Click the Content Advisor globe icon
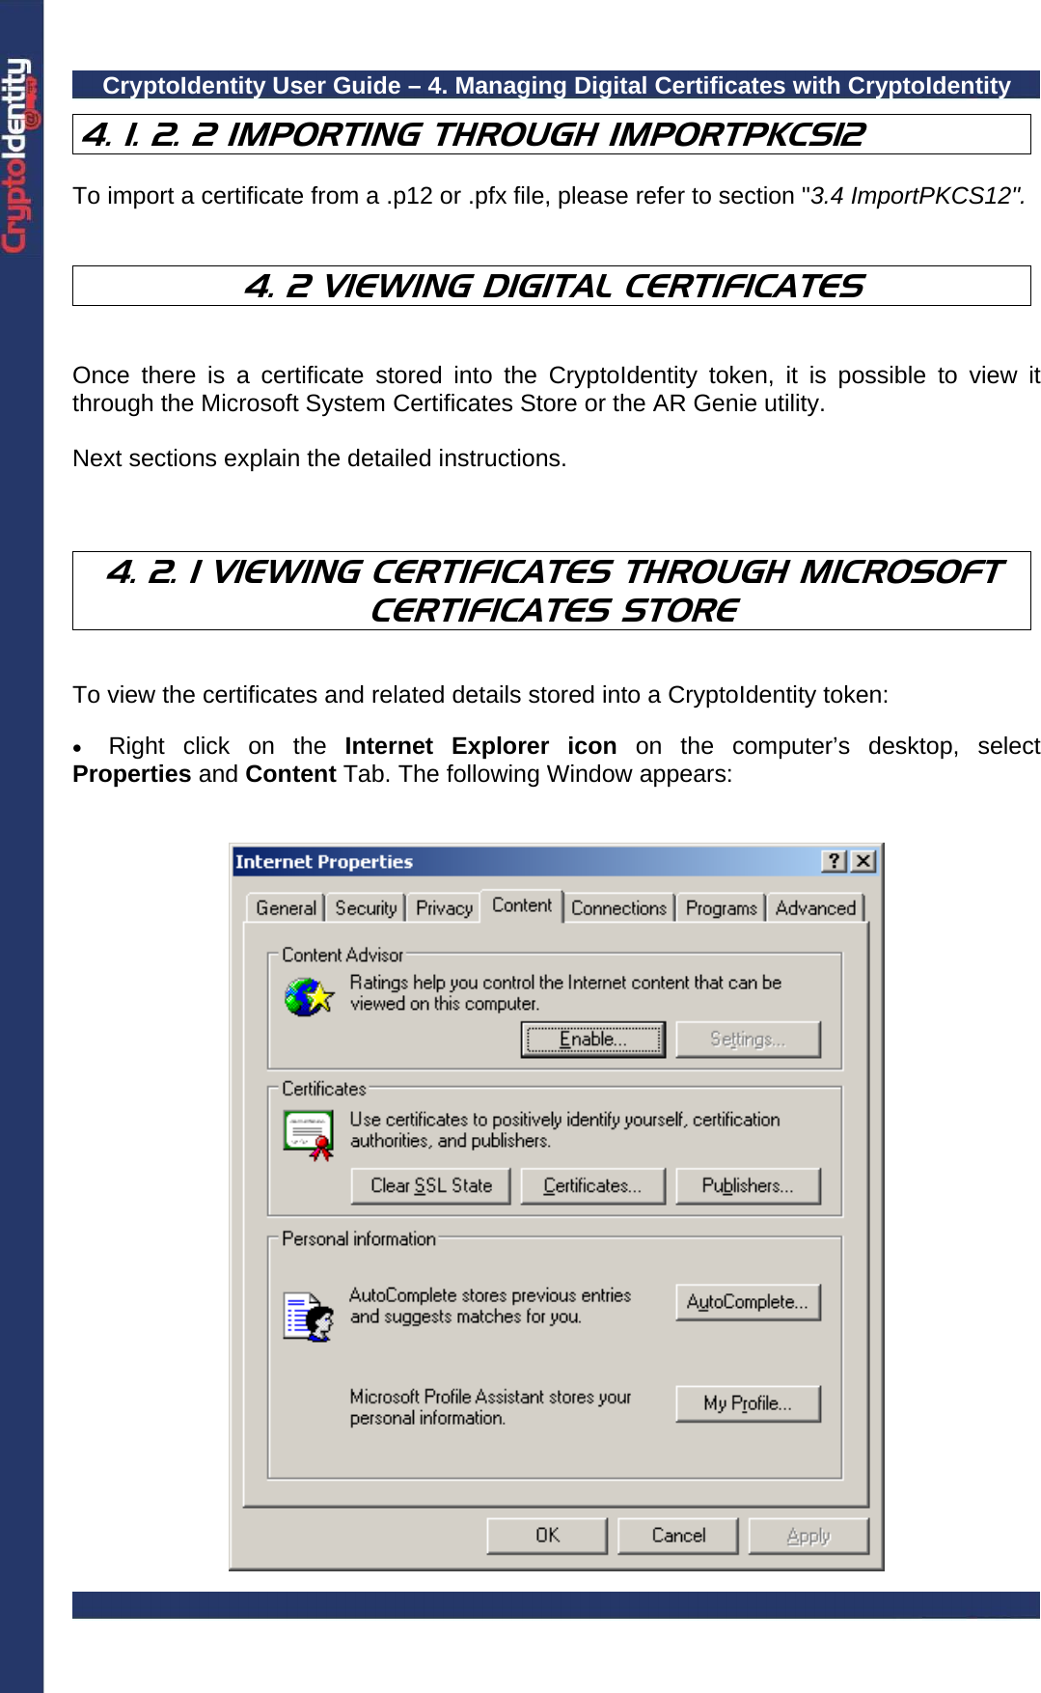Viewport: 1041px width, 1693px height. pyautogui.click(x=309, y=997)
